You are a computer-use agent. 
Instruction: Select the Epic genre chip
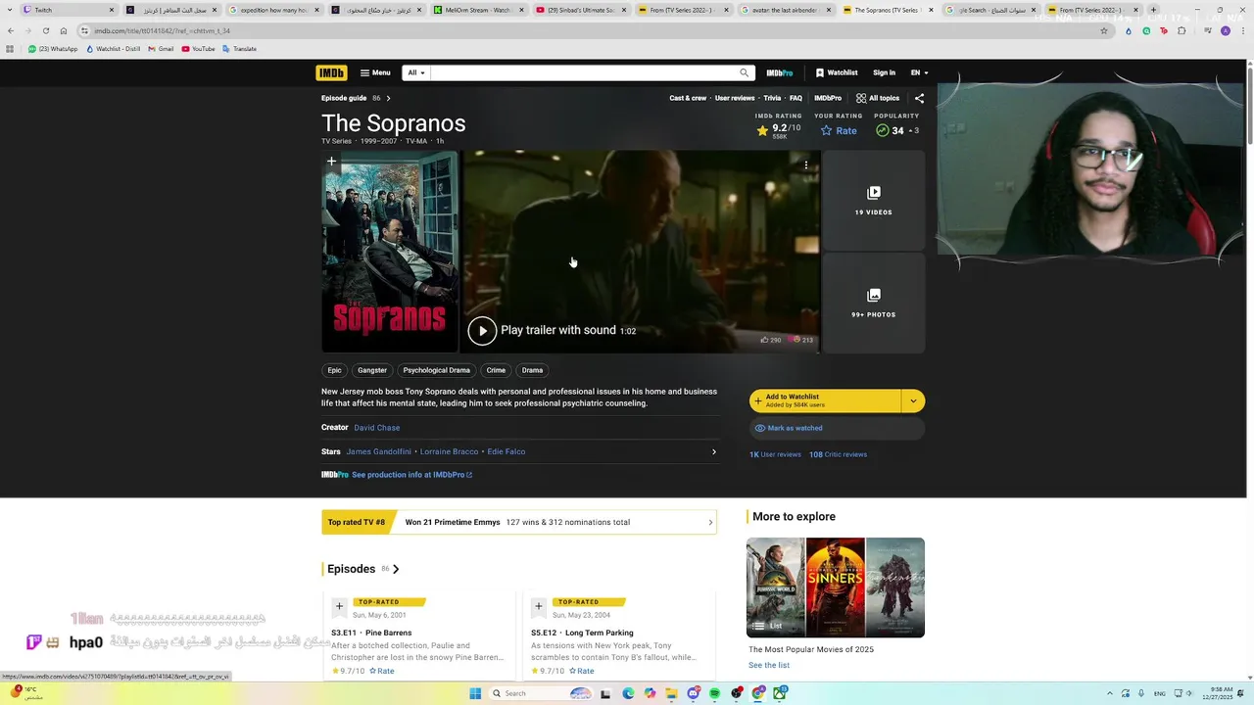click(334, 370)
